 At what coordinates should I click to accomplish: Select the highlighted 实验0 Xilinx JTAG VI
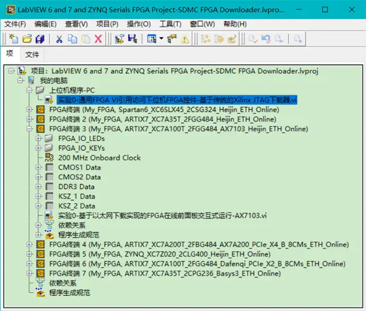[177, 100]
